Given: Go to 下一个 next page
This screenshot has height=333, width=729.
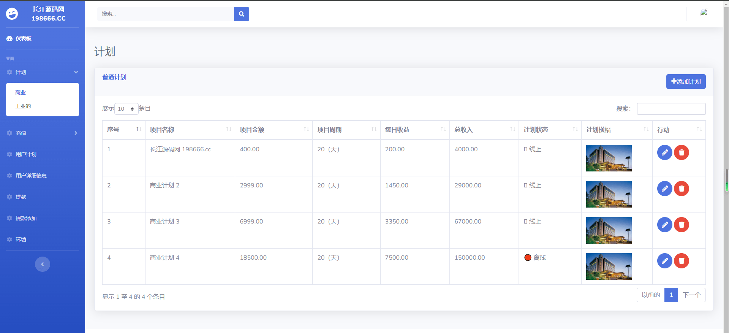Looking at the screenshot, I should [692, 295].
